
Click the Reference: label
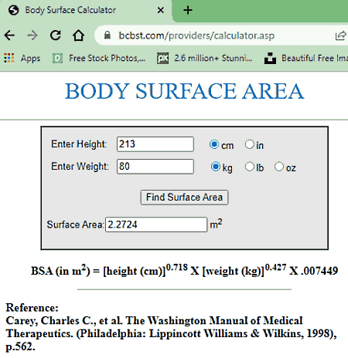click(x=32, y=308)
